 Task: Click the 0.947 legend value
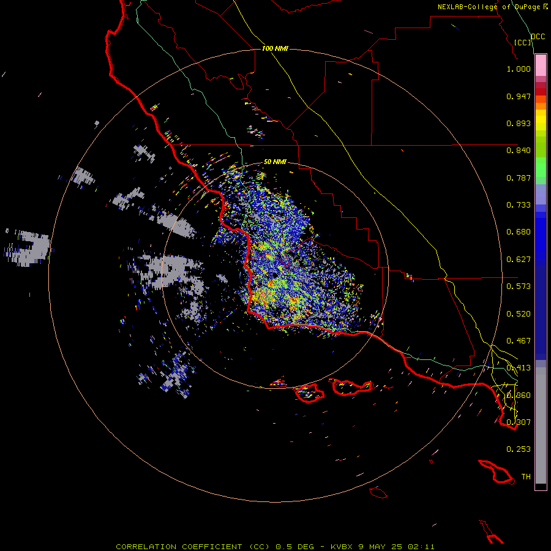click(519, 96)
